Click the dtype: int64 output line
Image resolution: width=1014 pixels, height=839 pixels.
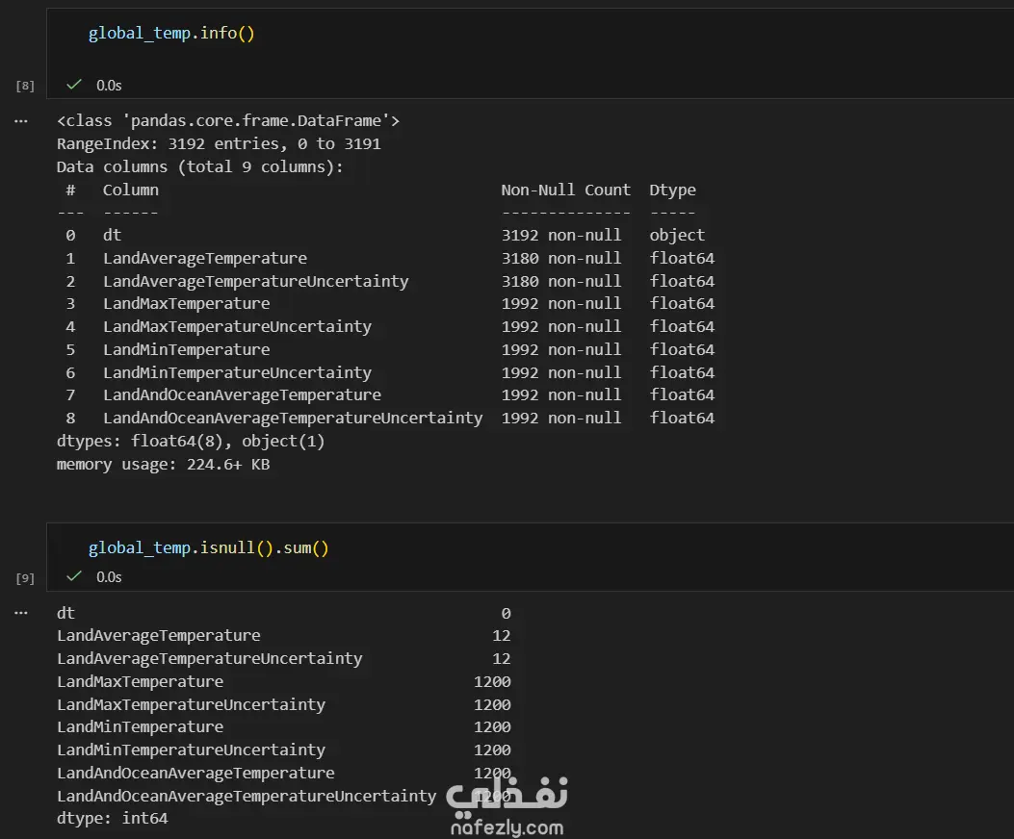tap(112, 819)
